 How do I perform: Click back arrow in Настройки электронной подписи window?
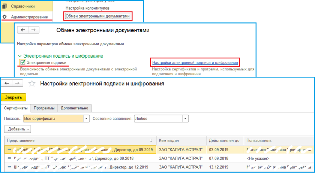click(x=8, y=84)
